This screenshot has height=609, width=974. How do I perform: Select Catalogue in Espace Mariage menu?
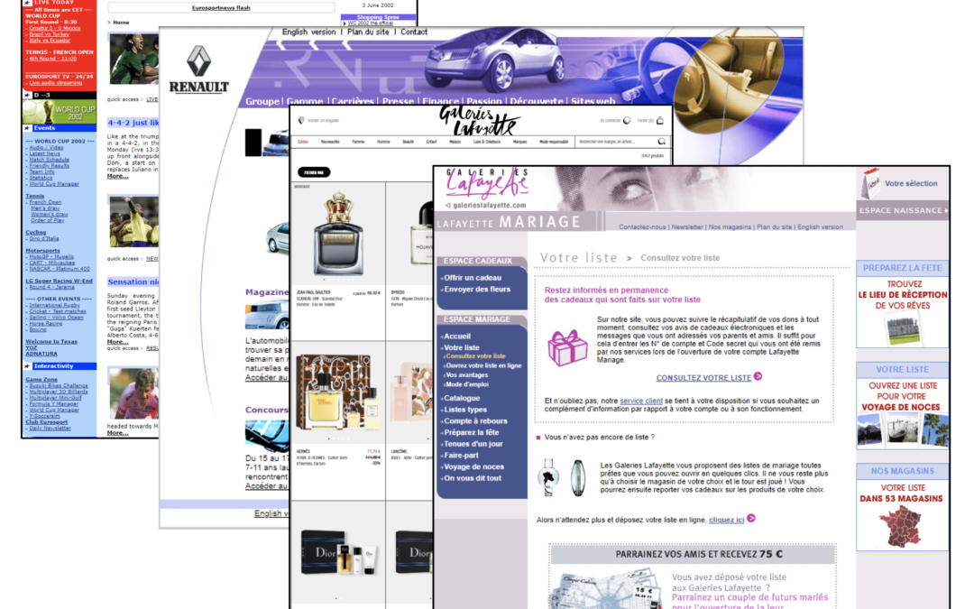tap(462, 398)
